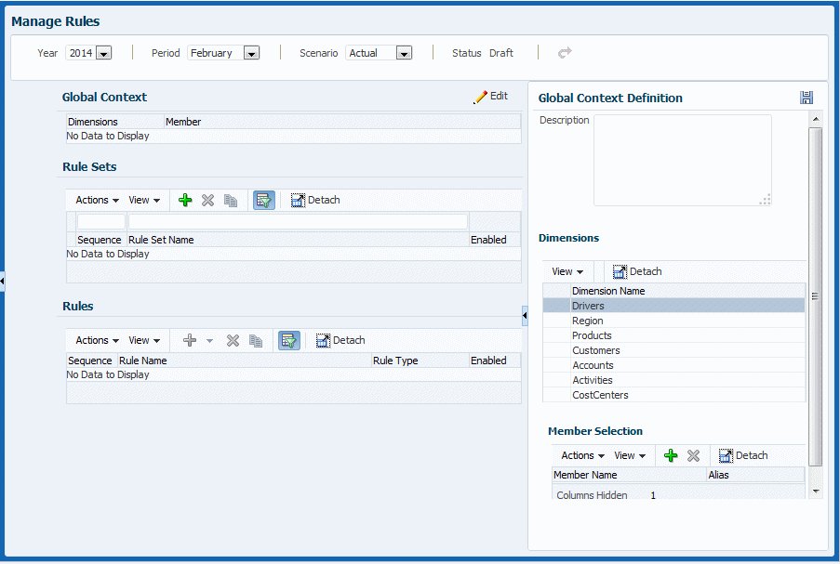The image size is (840, 564).
Task: Open Actions menu in Rule Sets
Action: [x=97, y=200]
